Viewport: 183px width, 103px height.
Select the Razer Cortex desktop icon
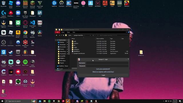pyautogui.click(x=25, y=63)
